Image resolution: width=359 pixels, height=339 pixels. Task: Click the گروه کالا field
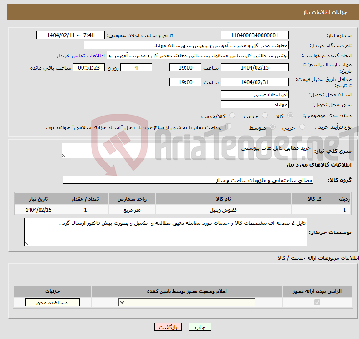tap(188, 180)
